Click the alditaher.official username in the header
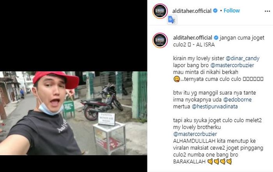This screenshot has height=172, width=273. [192, 11]
